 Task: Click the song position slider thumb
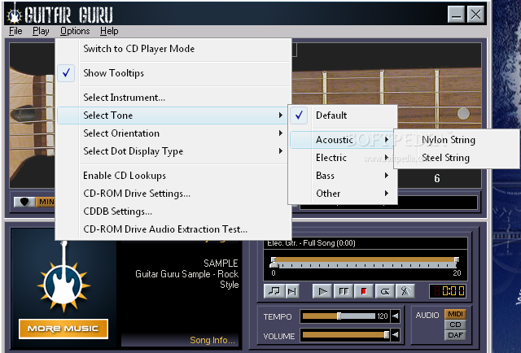(x=274, y=264)
